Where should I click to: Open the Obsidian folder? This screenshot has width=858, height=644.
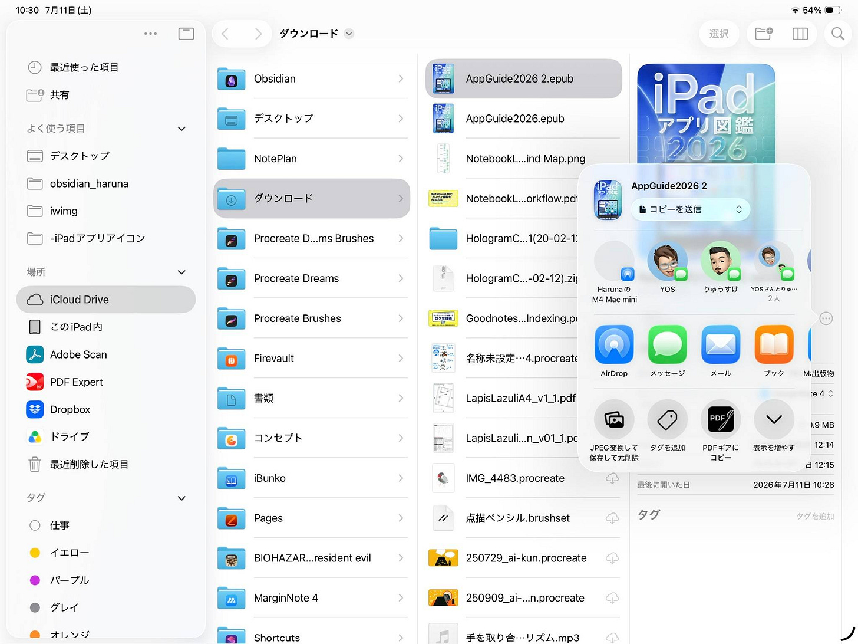click(312, 78)
